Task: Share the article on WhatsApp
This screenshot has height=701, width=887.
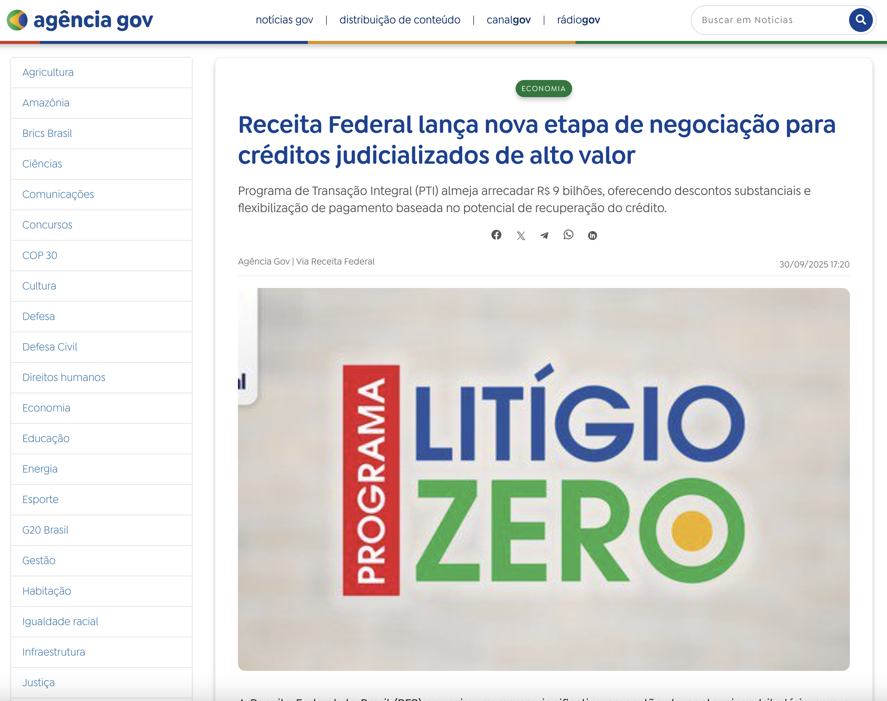Action: click(569, 235)
